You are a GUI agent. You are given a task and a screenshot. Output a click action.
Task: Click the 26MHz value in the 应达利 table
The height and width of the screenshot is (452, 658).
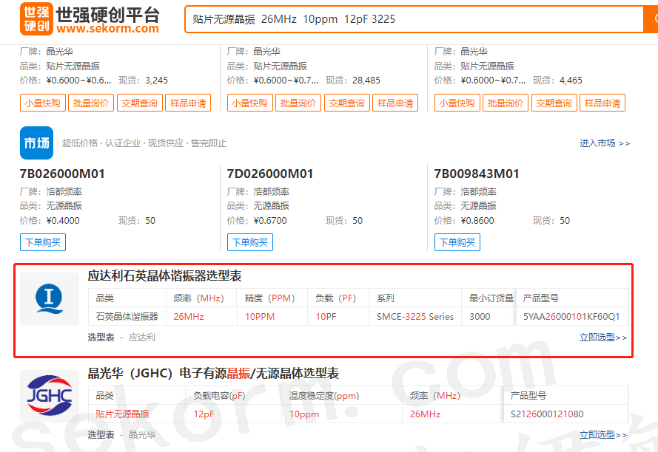coord(189,317)
